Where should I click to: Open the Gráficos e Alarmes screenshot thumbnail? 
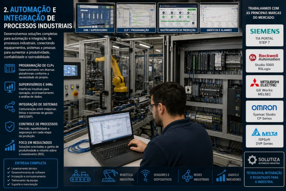point(219,18)
